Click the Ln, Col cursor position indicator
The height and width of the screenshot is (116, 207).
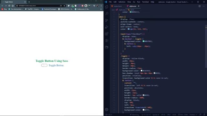146,115
